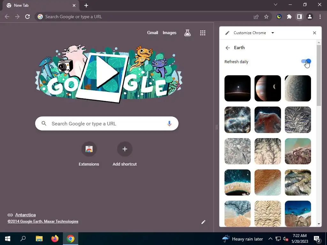
Task: Select the orange sand and white diagonal thumbnail
Action: (x=268, y=182)
